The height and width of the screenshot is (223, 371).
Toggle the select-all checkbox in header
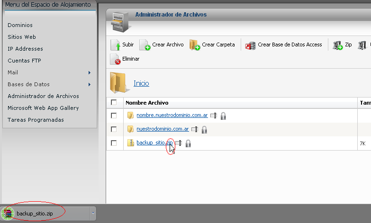(114, 102)
